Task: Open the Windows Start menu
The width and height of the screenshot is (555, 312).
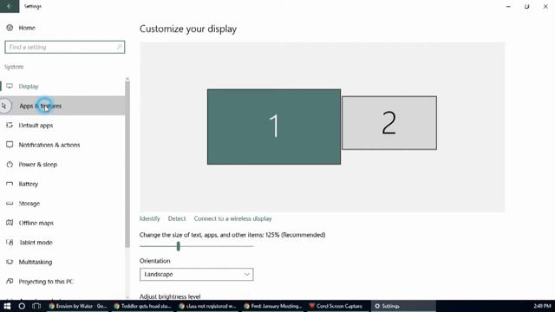Action: [x=7, y=306]
